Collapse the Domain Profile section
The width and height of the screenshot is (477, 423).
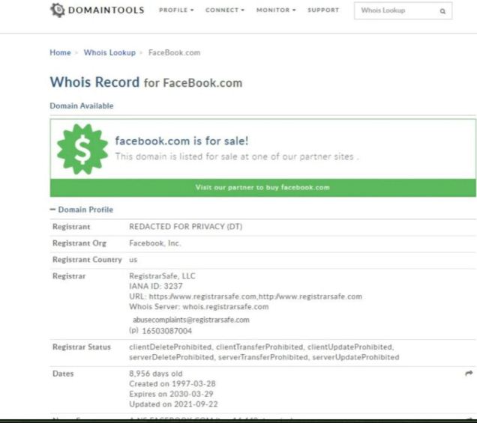[x=81, y=210]
